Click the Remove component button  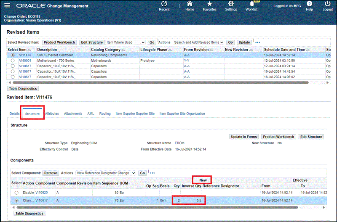coord(51,173)
